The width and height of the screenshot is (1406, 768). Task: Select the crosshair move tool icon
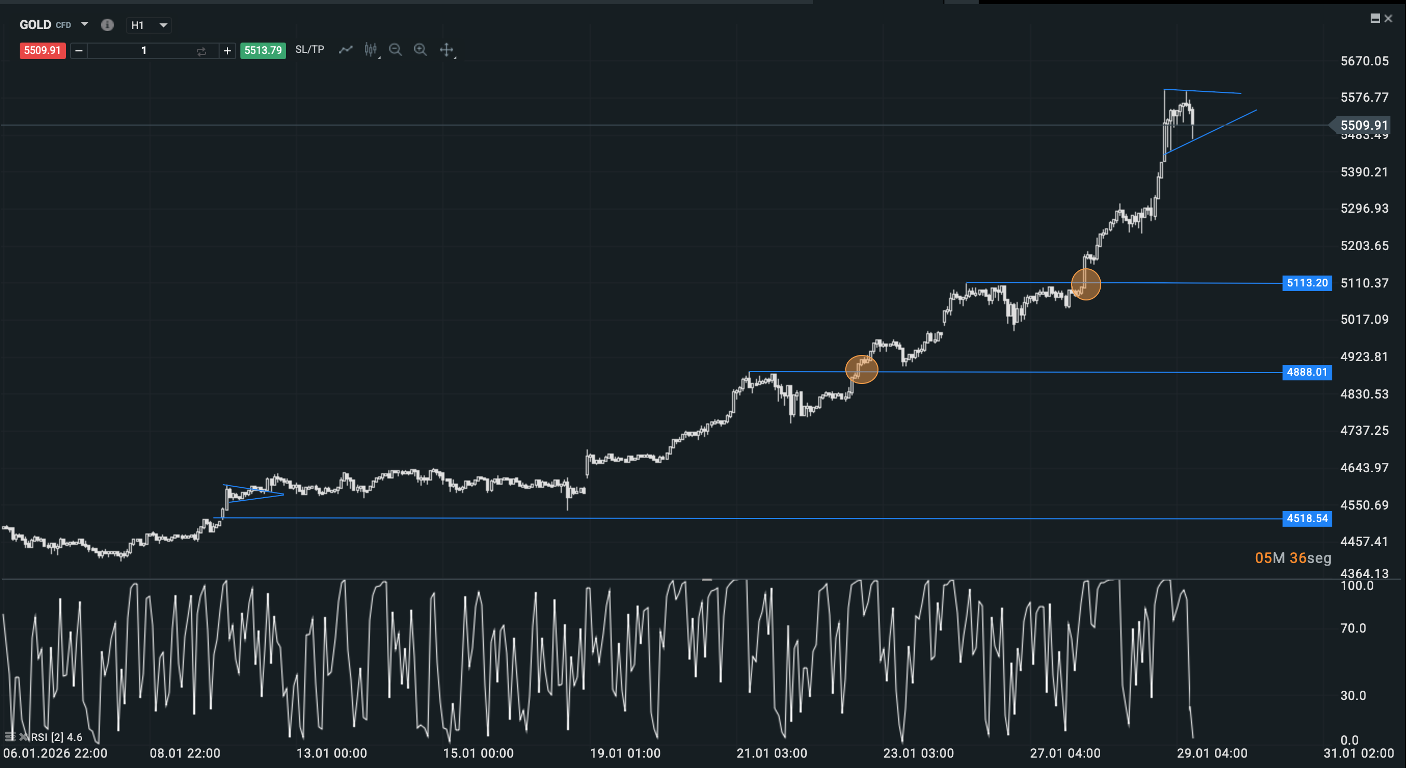tap(447, 50)
